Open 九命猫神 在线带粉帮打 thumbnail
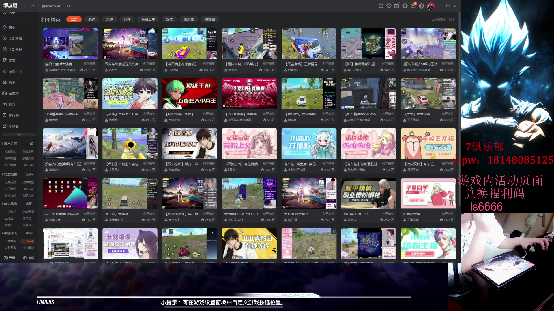554x311 pixels. coord(190,143)
